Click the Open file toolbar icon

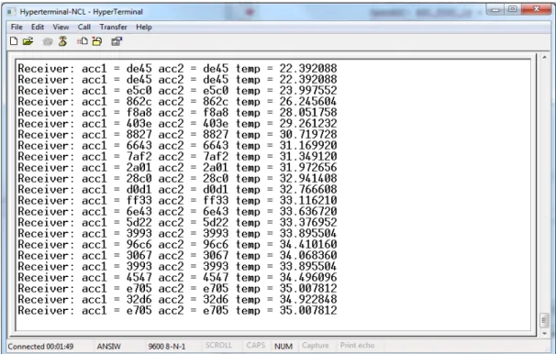[x=28, y=41]
